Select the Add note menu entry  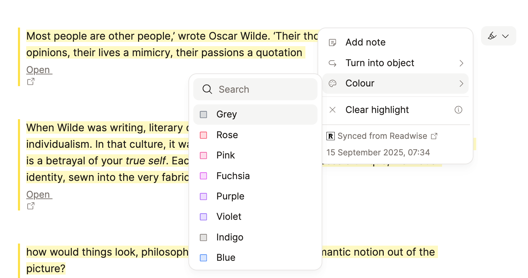coord(365,42)
